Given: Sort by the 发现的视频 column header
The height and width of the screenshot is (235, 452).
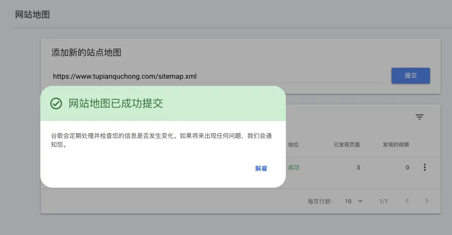Looking at the screenshot, I should (x=395, y=145).
